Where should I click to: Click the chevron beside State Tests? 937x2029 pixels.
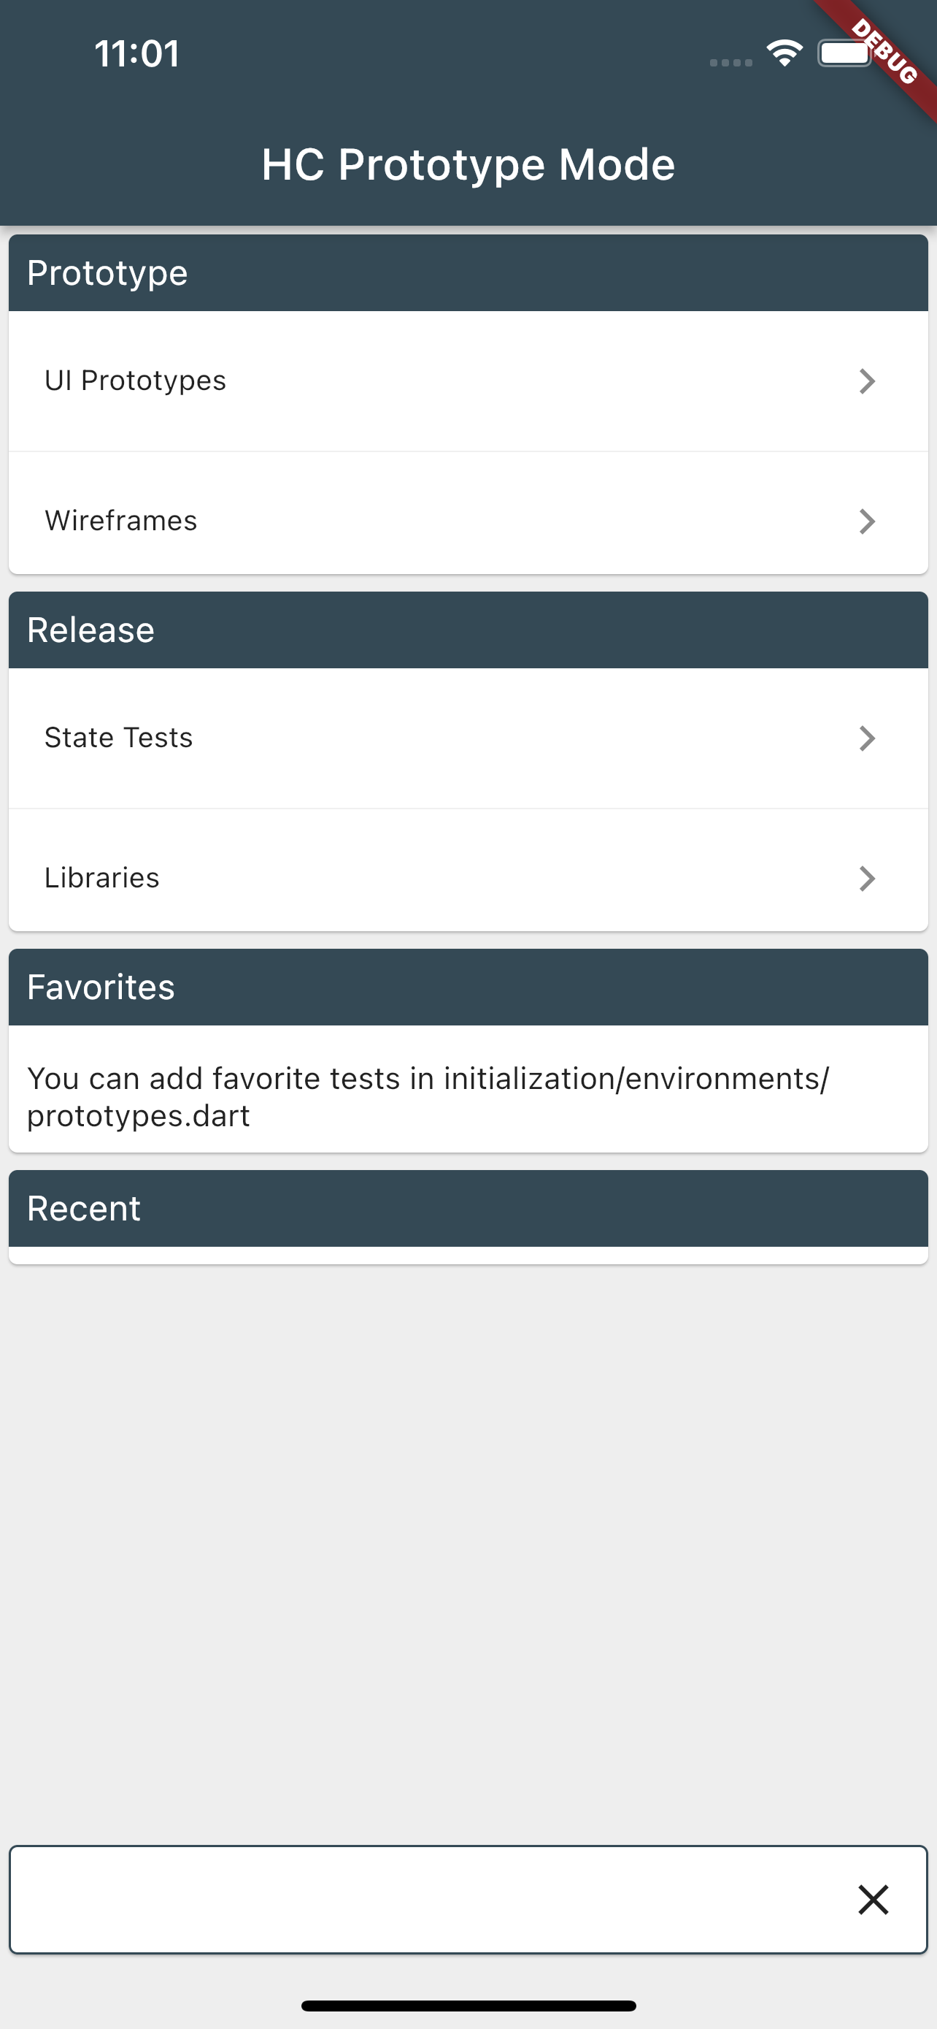pyautogui.click(x=867, y=738)
